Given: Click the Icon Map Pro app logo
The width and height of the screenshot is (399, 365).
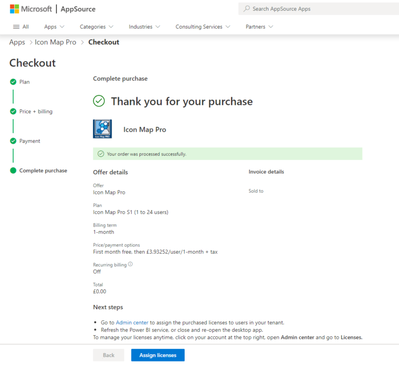Looking at the screenshot, I should [x=102, y=129].
